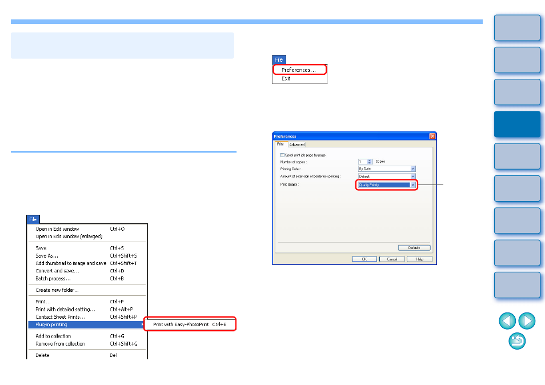Click the Number of copies field
This screenshot has width=545, height=385.
point(363,162)
